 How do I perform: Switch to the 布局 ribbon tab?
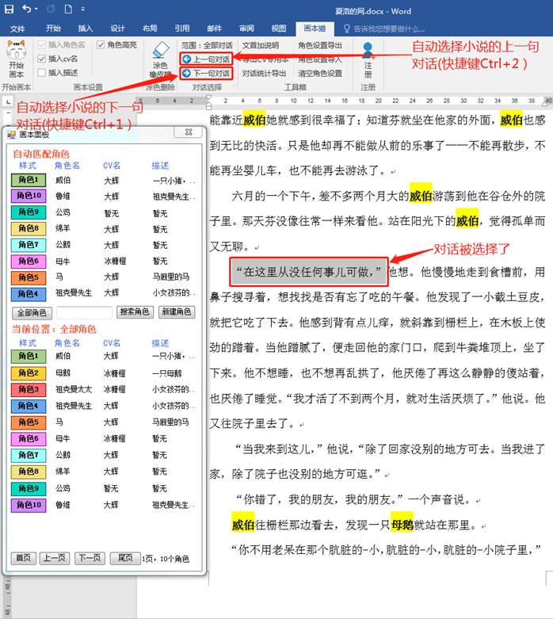(x=150, y=29)
